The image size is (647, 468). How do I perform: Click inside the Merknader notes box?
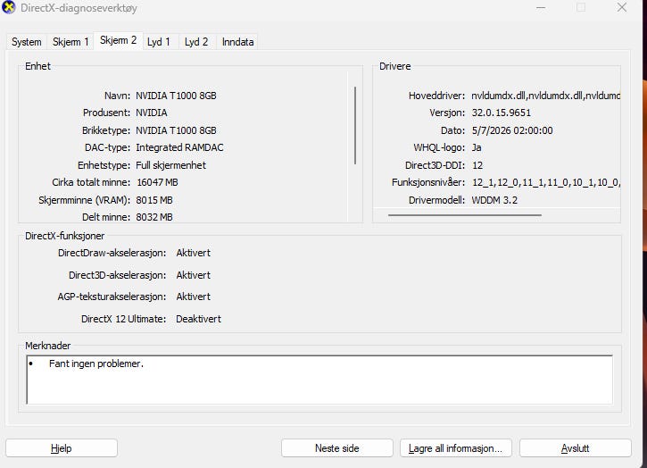point(319,380)
